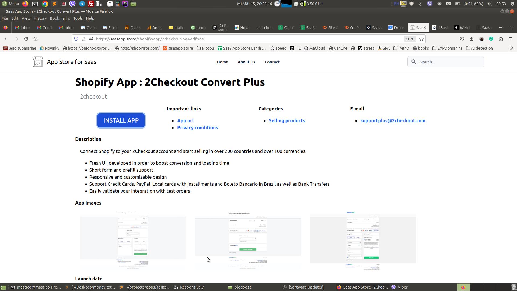The width and height of the screenshot is (517, 291).
Task: Reset the 110% zoom level indicator
Action: point(410,39)
